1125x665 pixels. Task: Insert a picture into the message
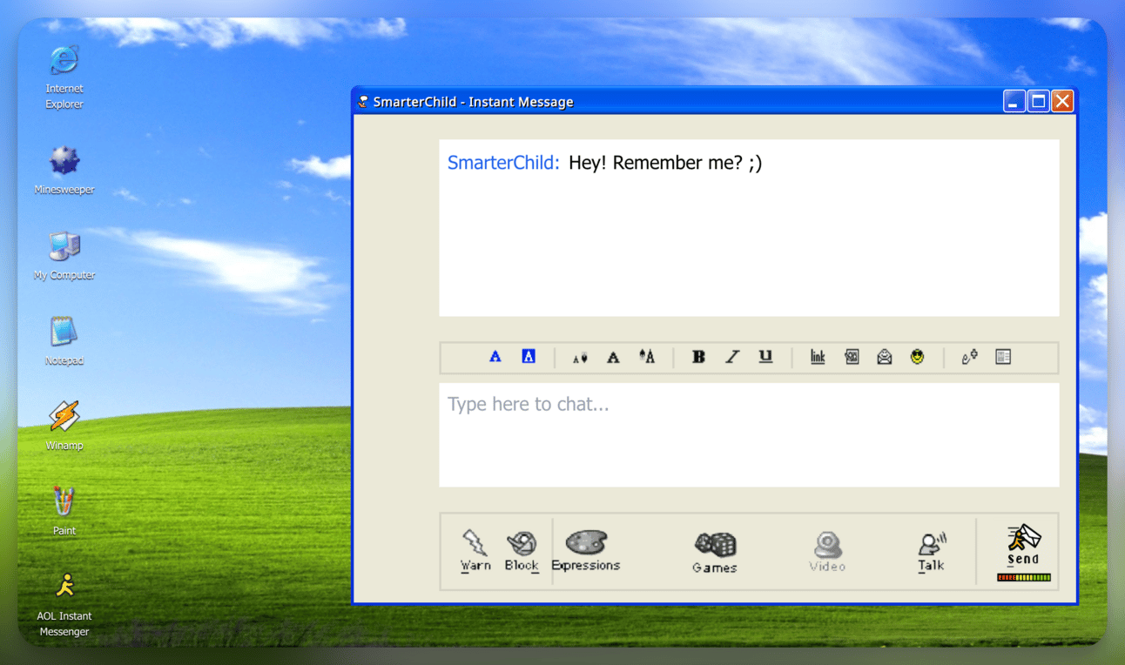[x=852, y=357]
